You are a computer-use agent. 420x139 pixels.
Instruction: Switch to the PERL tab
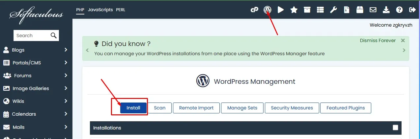click(121, 10)
